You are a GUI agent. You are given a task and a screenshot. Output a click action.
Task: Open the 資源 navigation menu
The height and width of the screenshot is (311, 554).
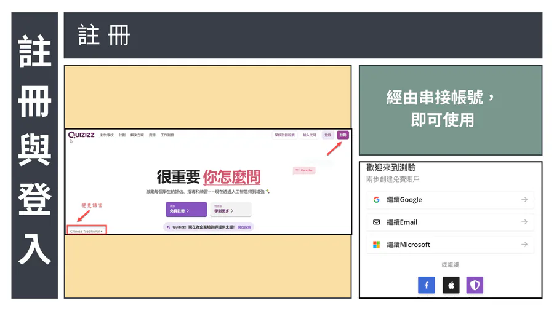[x=152, y=135]
